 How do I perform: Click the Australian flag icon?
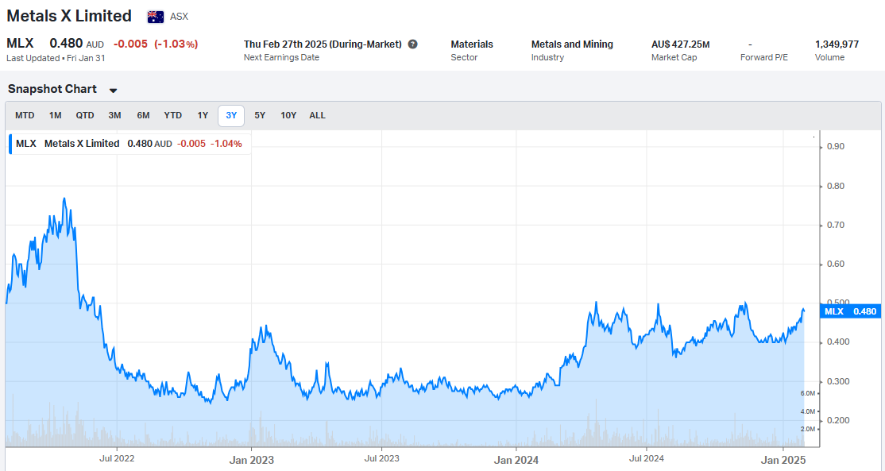pos(156,17)
